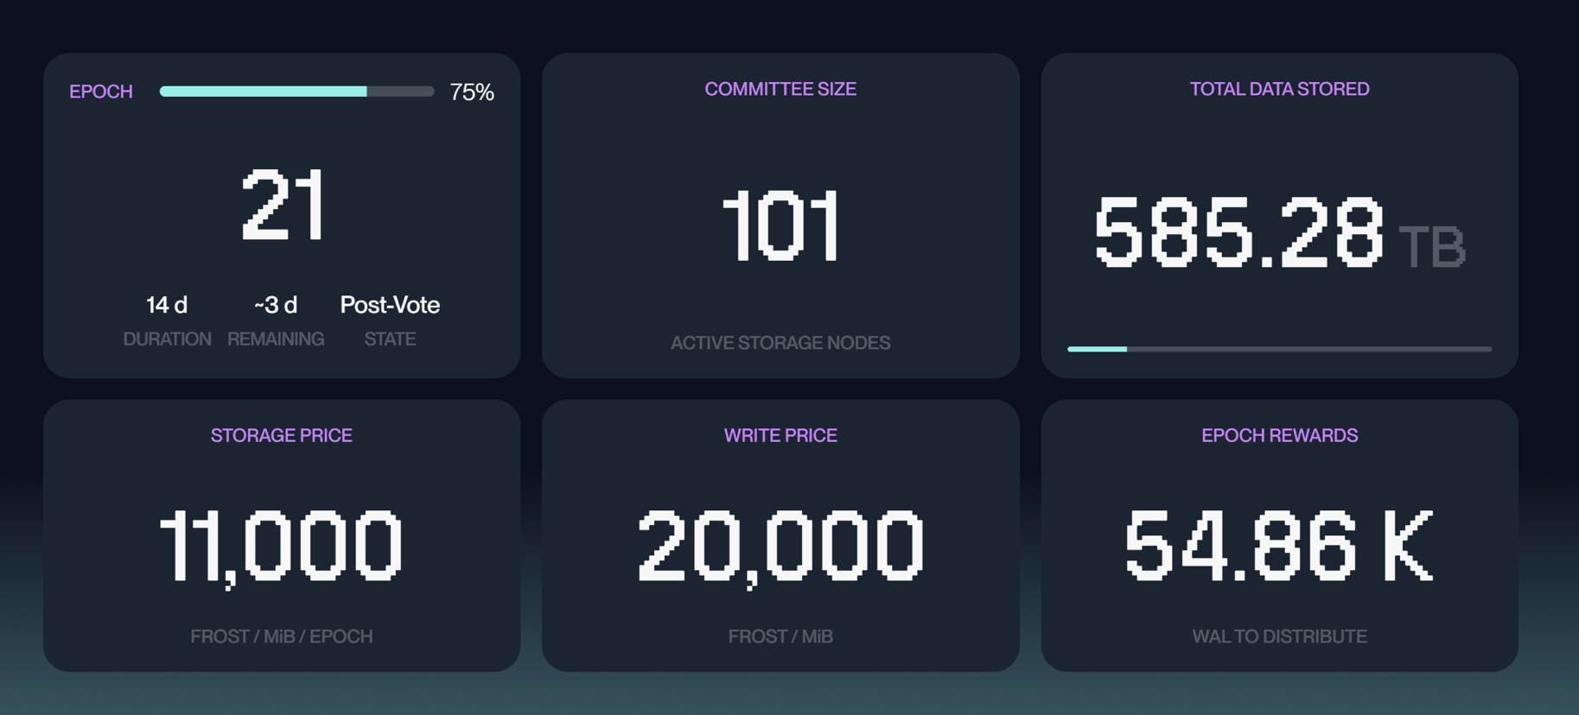Click the 20,000 write price value

(x=780, y=546)
